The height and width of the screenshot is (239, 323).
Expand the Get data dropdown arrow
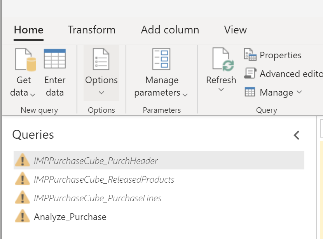pyautogui.click(x=32, y=94)
